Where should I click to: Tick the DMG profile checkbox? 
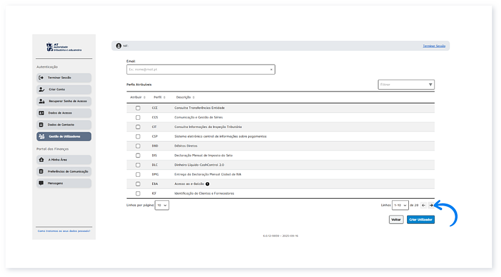coord(138,174)
